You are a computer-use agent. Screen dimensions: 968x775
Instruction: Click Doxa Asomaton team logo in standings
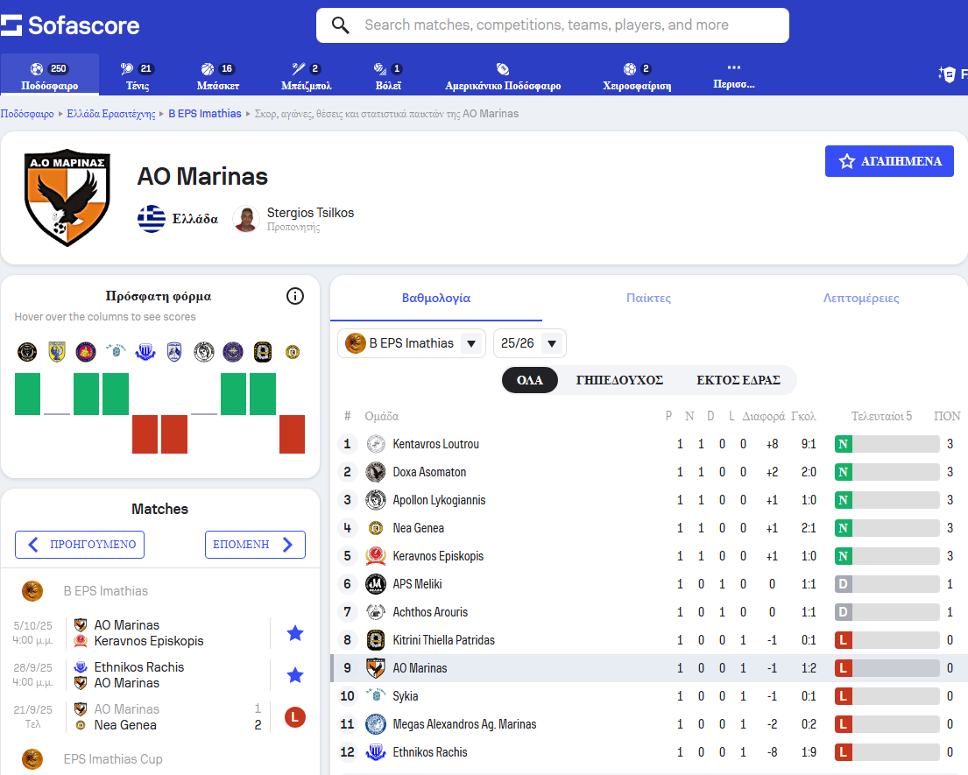[375, 472]
